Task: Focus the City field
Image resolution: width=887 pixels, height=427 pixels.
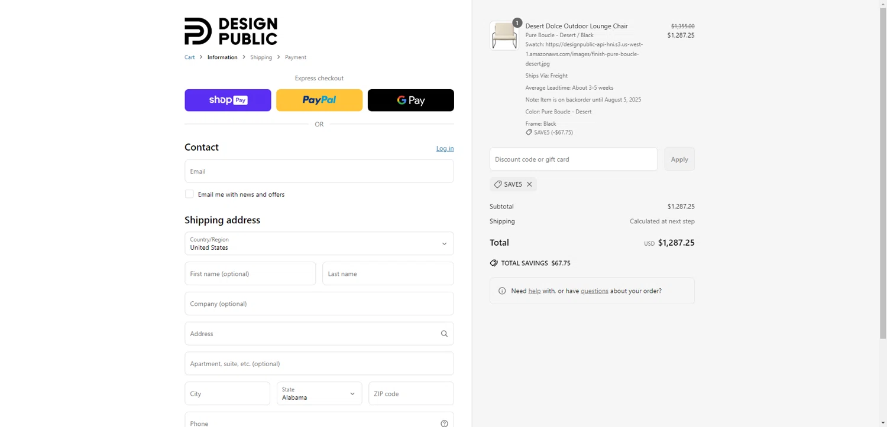Action: pyautogui.click(x=228, y=393)
